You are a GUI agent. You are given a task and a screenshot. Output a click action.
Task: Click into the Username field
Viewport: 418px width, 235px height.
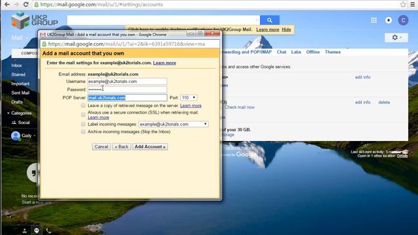[x=127, y=81]
